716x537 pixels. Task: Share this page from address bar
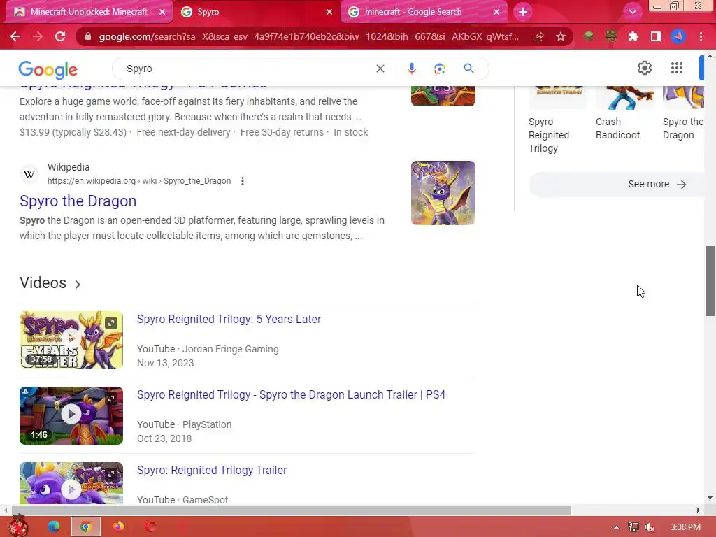point(538,36)
